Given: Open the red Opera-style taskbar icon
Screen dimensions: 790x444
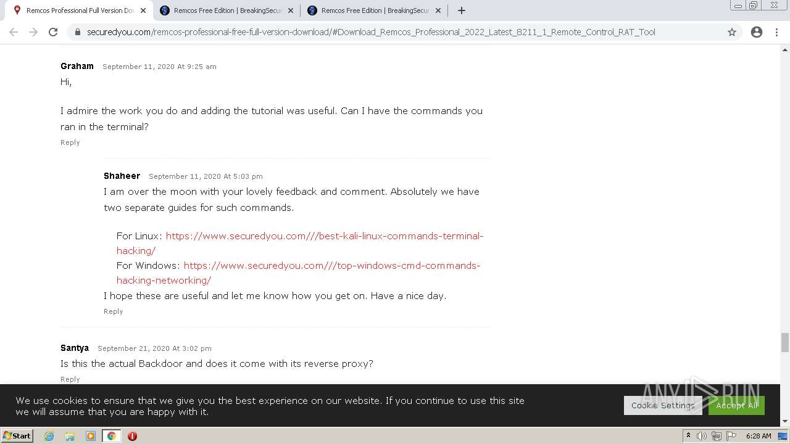Looking at the screenshot, I should [132, 436].
